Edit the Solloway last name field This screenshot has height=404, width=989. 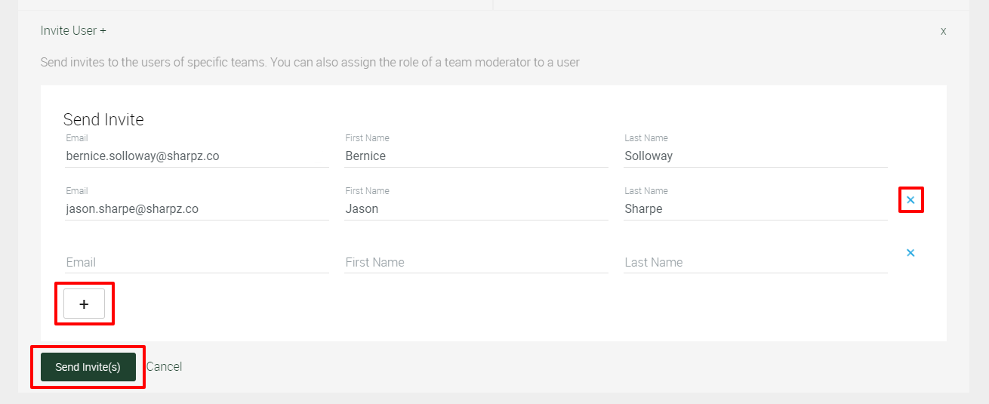(x=756, y=156)
